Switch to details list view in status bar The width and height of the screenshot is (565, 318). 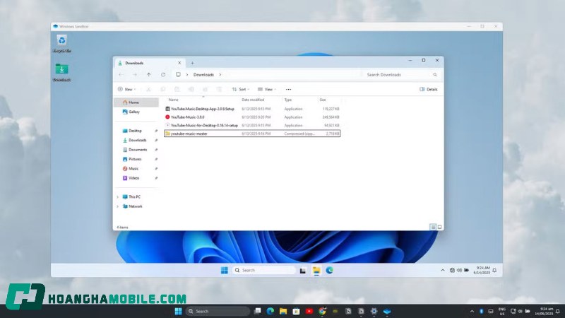click(x=433, y=227)
